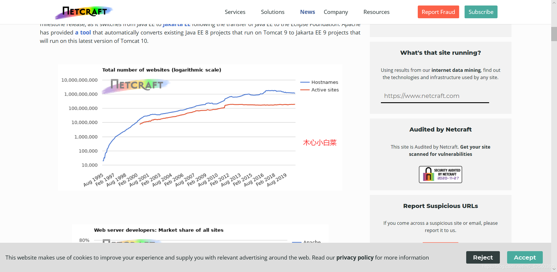The height and width of the screenshot is (272, 557).
Task: Click the Active sites legend entry
Action: pos(320,90)
